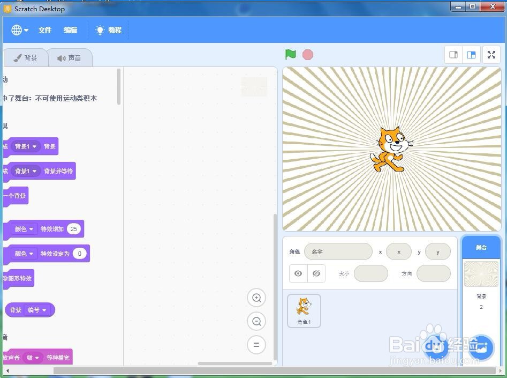Enter full screen stage mode
The width and height of the screenshot is (507, 378).
click(x=491, y=55)
